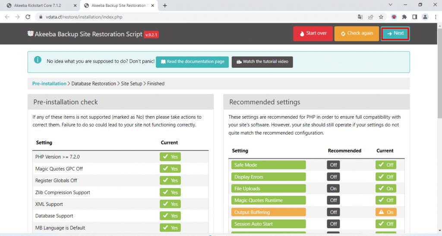442x236 pixels.
Task: Open the share page icon
Action: click(x=370, y=17)
